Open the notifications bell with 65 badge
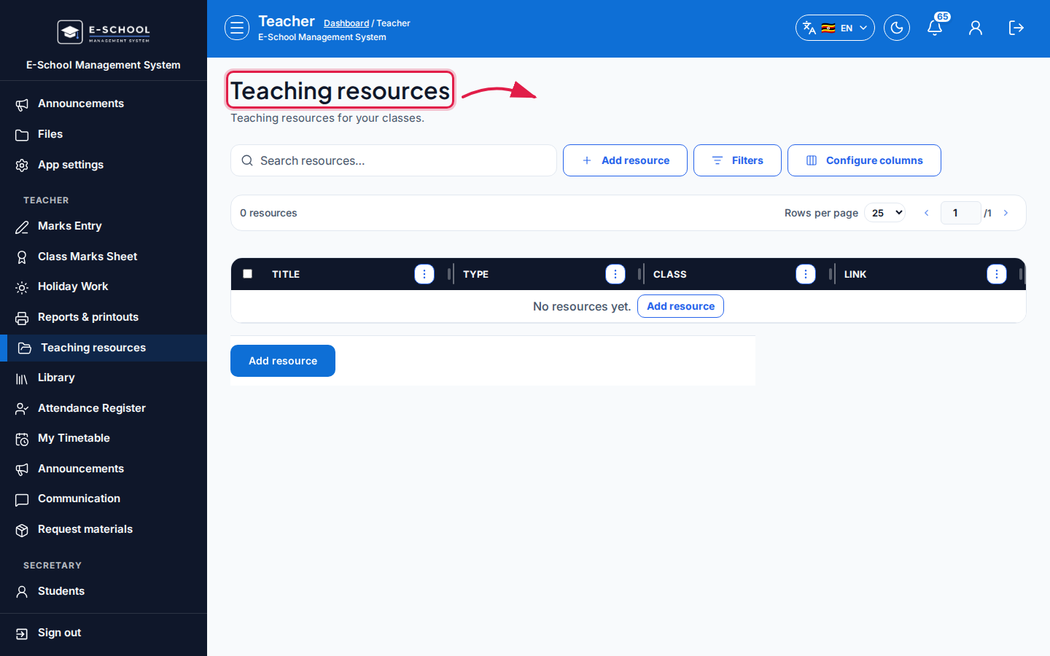The width and height of the screenshot is (1050, 656). coord(935,28)
